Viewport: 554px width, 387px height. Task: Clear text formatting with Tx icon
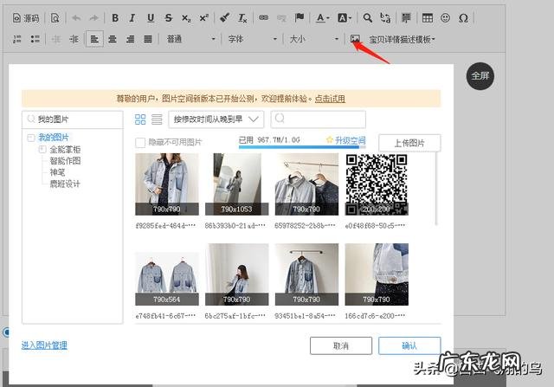(x=242, y=18)
